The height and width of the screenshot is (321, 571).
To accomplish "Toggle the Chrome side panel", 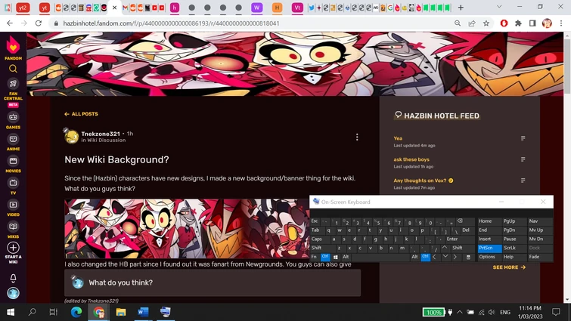I will point(532,23).
